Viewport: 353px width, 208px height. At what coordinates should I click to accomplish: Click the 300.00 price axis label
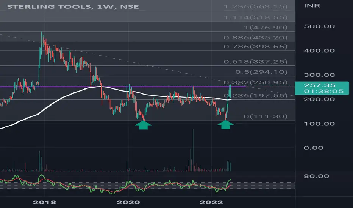point(319,75)
